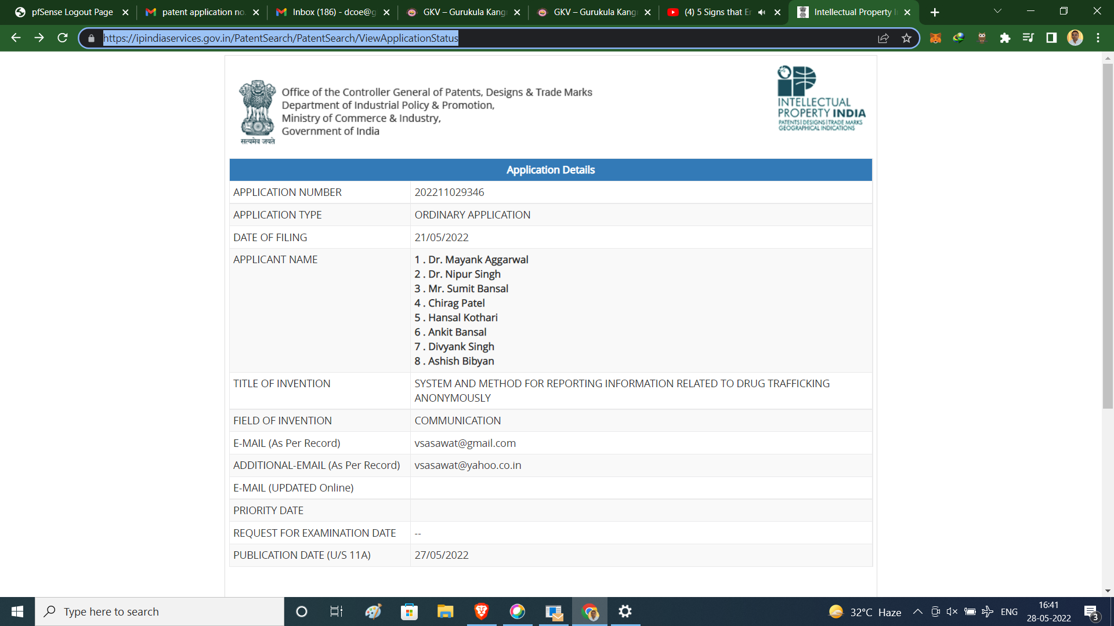Click the browser reload icon
The image size is (1114, 626).
point(63,38)
